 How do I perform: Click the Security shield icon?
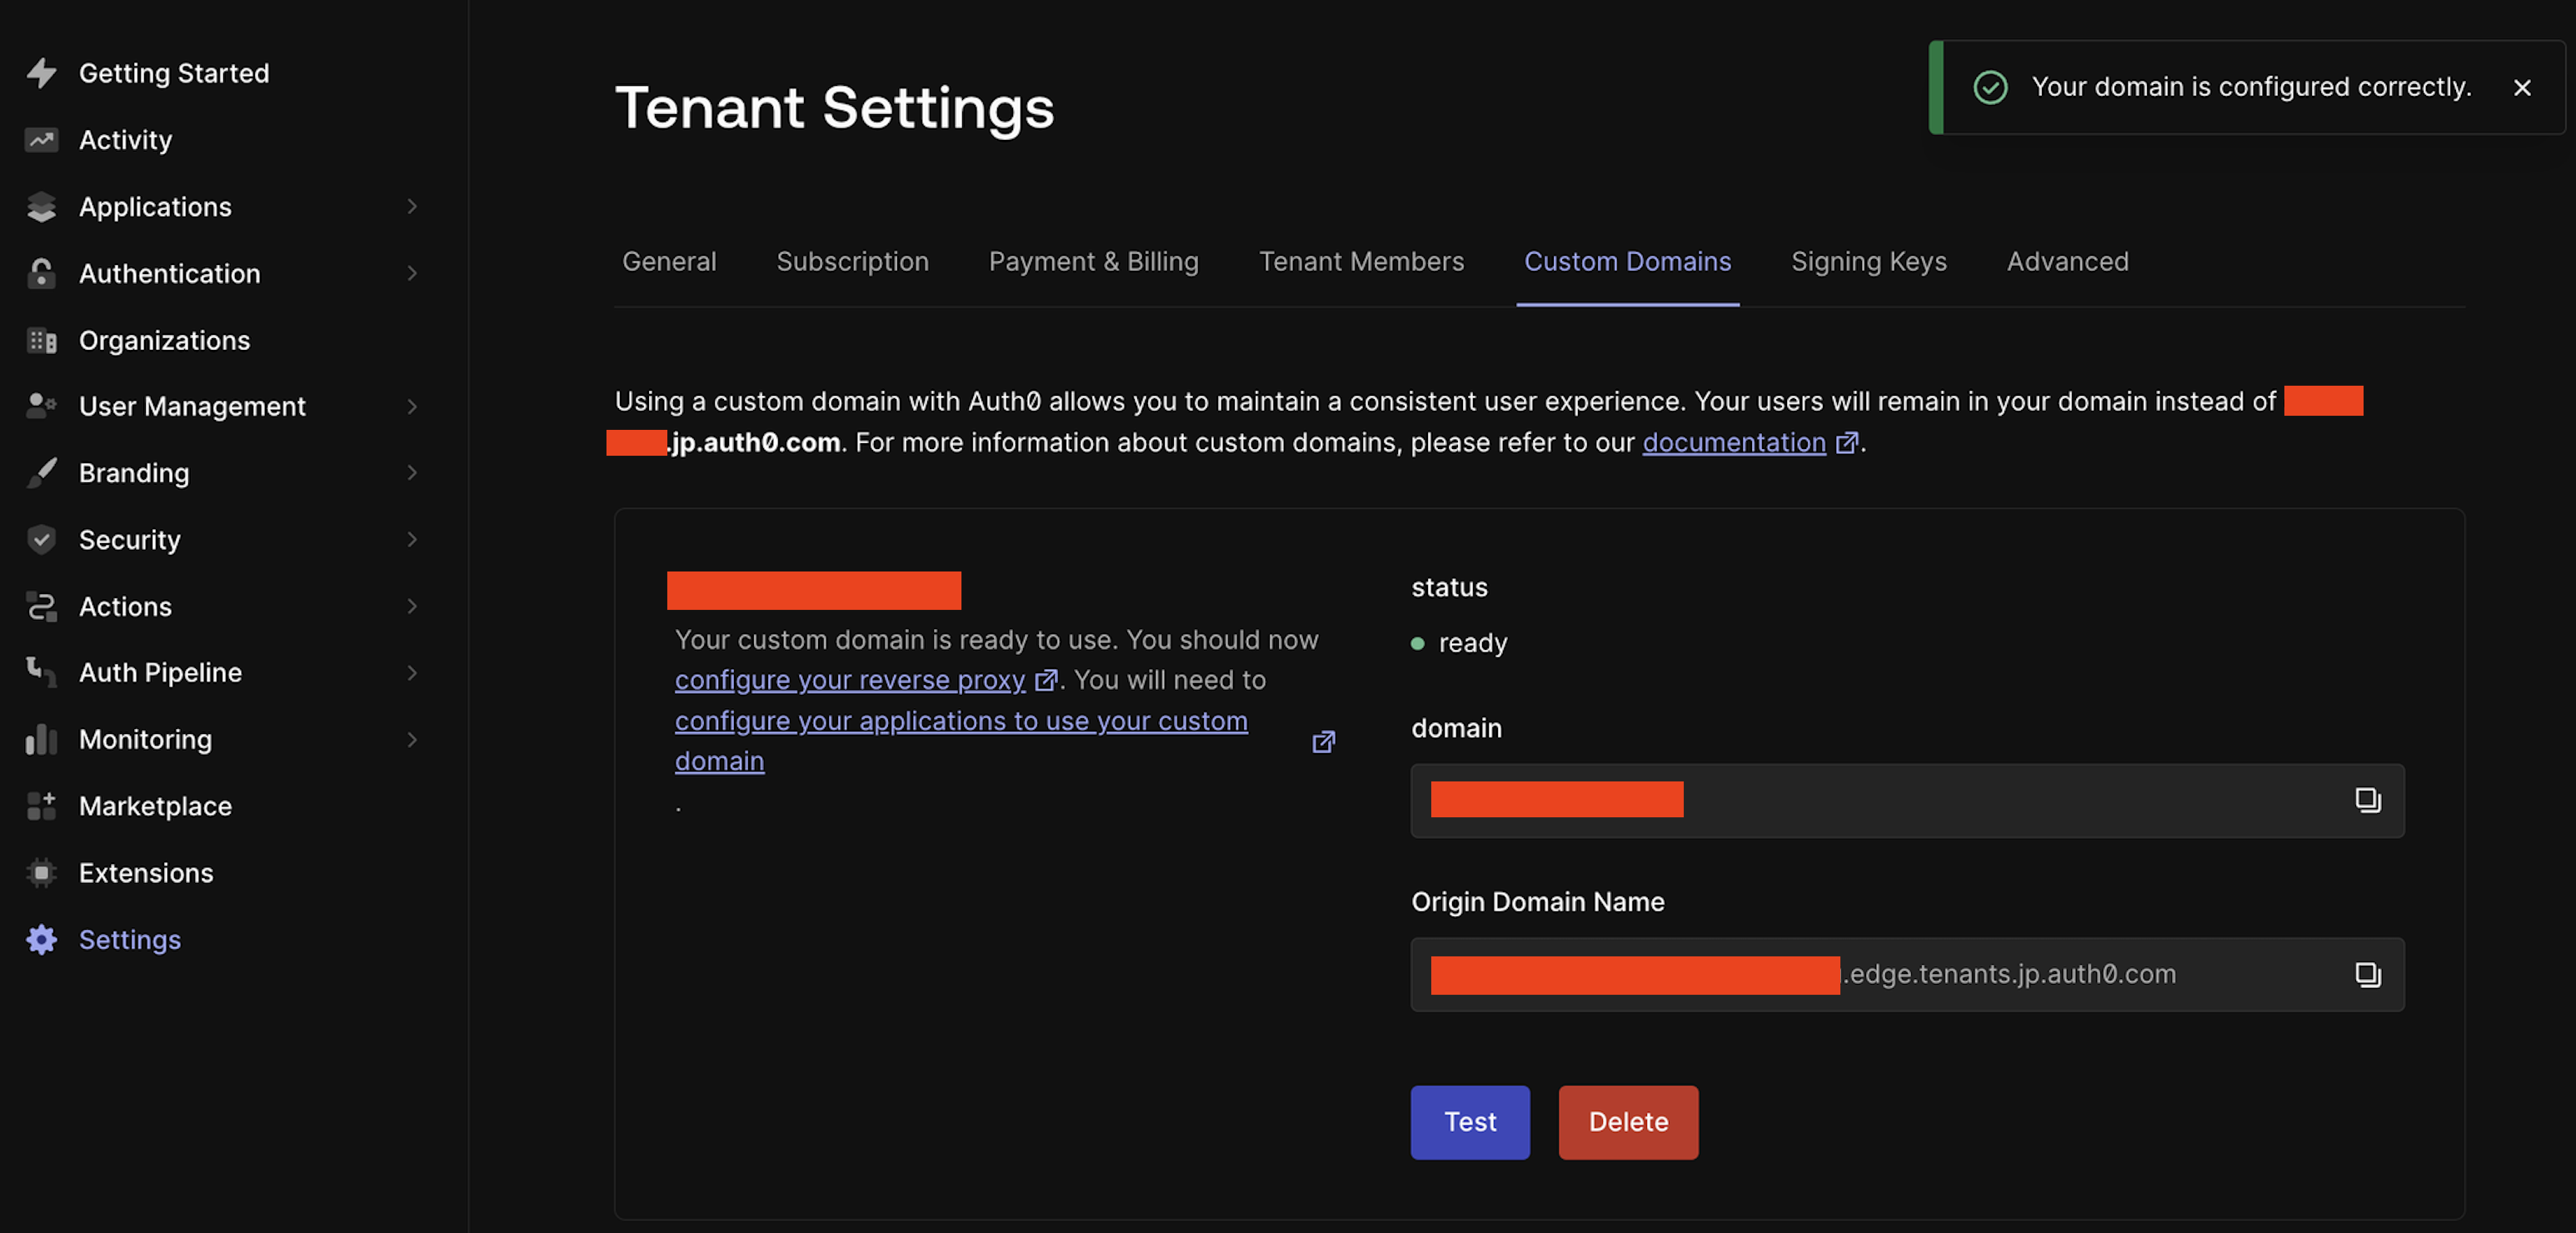coord(41,540)
